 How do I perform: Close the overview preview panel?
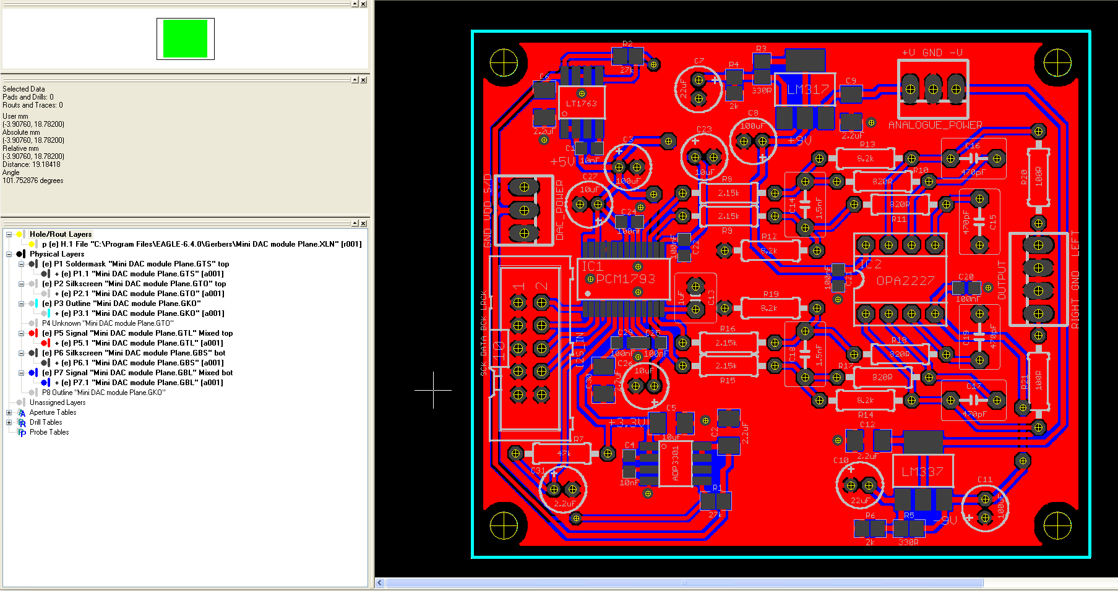[x=364, y=4]
